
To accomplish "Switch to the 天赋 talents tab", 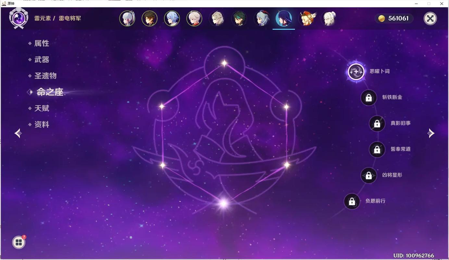I will pyautogui.click(x=42, y=108).
